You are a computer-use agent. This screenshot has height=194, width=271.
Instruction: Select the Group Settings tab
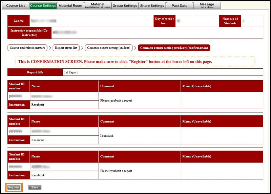pyautogui.click(x=125, y=6)
